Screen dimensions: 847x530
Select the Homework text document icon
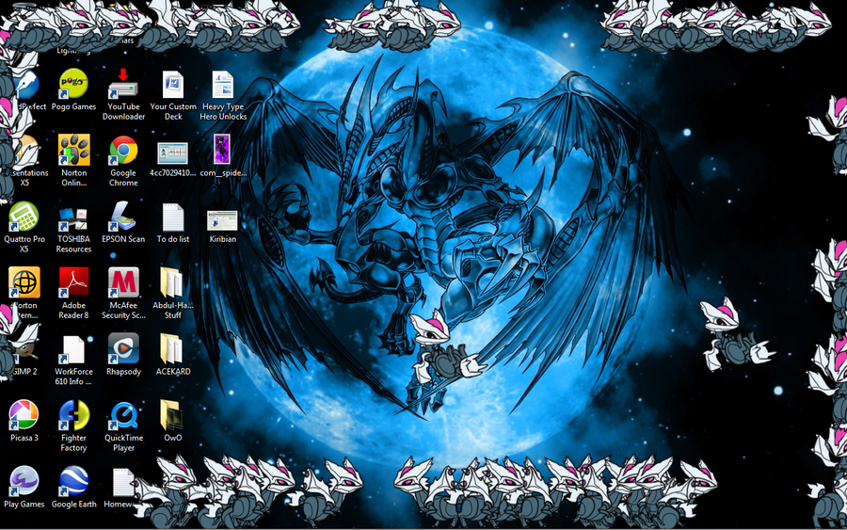point(123,482)
